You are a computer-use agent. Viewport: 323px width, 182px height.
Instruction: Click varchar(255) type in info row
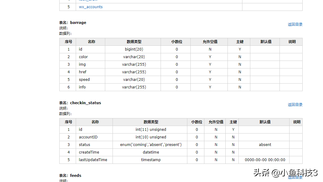133,87
